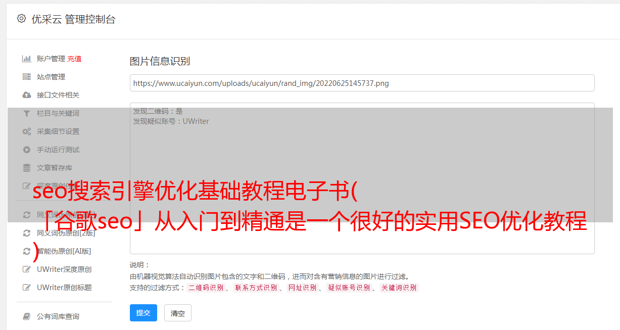
Task: Click the 优采云 管理控制台 header title
Action: click(73, 19)
